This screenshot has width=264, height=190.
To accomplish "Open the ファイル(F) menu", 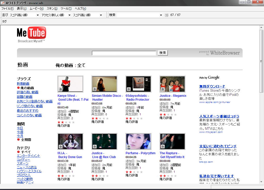I will click(x=7, y=8).
